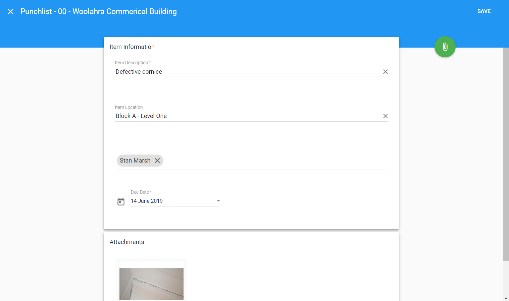Select the 14 June 2019 due date value

(x=147, y=201)
